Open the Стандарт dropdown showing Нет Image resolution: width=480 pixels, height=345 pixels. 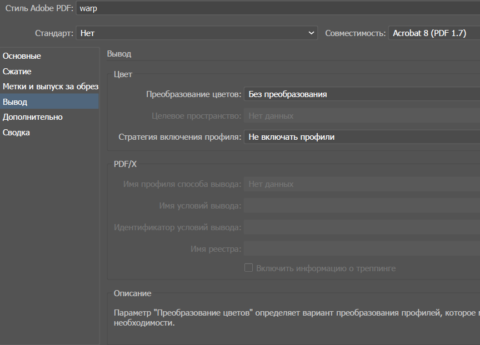coord(194,33)
